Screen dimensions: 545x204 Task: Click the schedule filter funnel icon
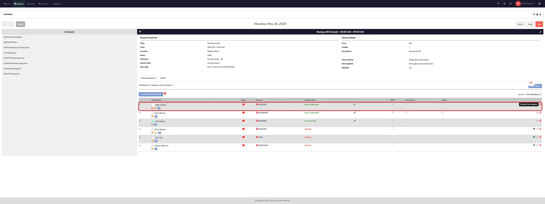[534, 15]
